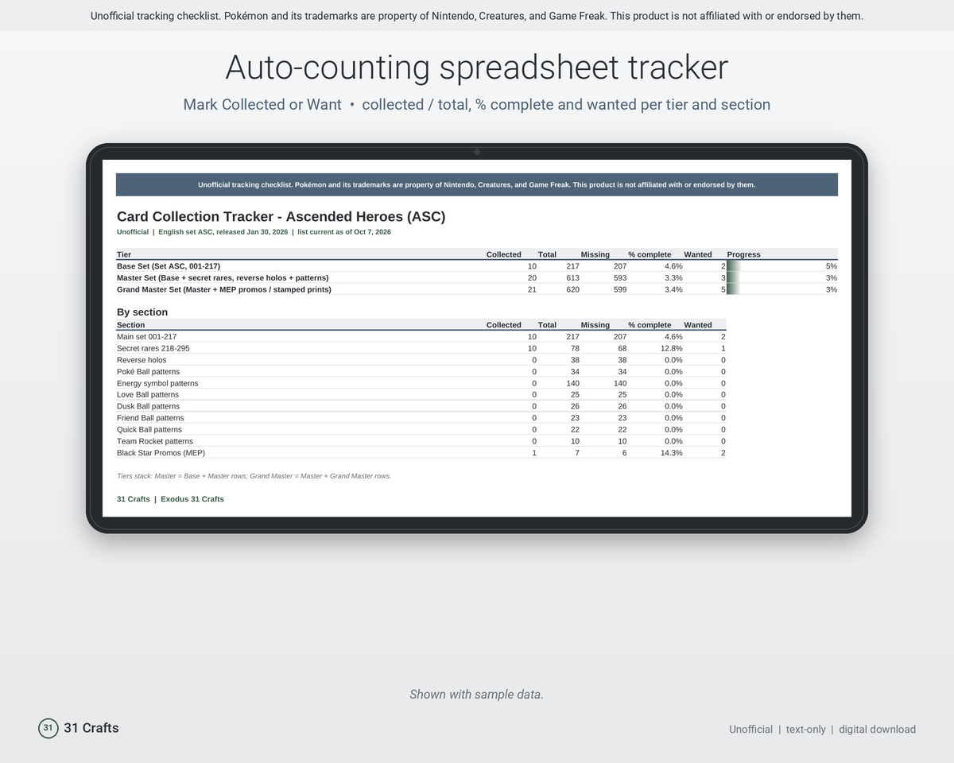Click the Base Set progress bar
The image size is (954, 763).
(x=734, y=266)
